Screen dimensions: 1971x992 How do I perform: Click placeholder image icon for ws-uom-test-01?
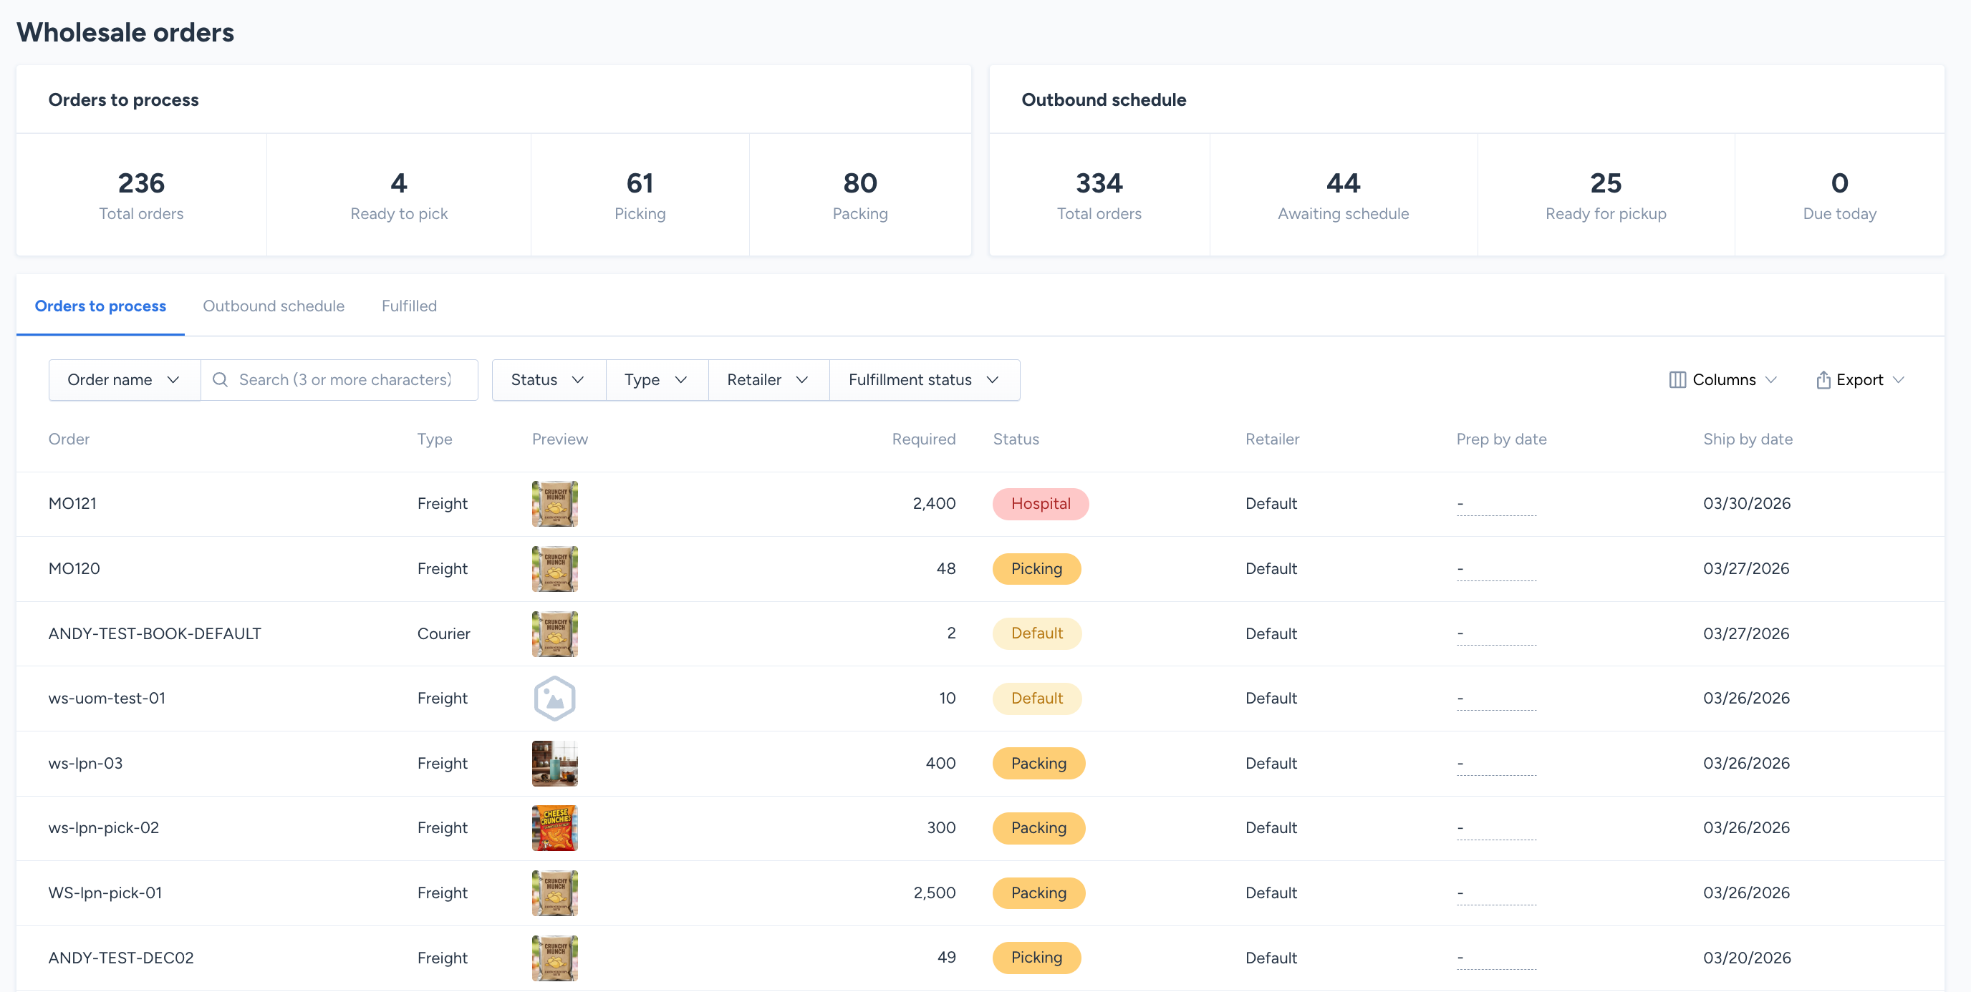pos(554,699)
